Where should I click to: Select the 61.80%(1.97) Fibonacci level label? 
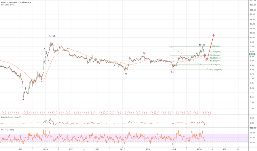click(216, 61)
